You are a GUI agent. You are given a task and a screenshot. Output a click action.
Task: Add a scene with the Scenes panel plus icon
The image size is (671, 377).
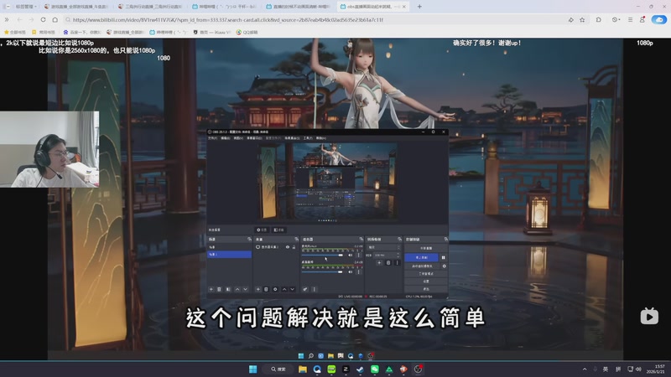[211, 289]
